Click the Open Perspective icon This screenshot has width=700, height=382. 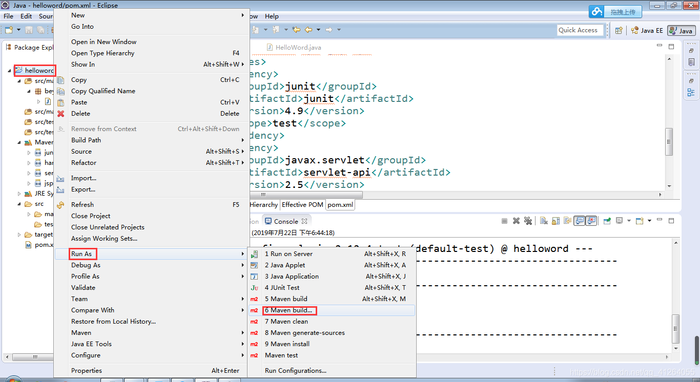point(619,30)
